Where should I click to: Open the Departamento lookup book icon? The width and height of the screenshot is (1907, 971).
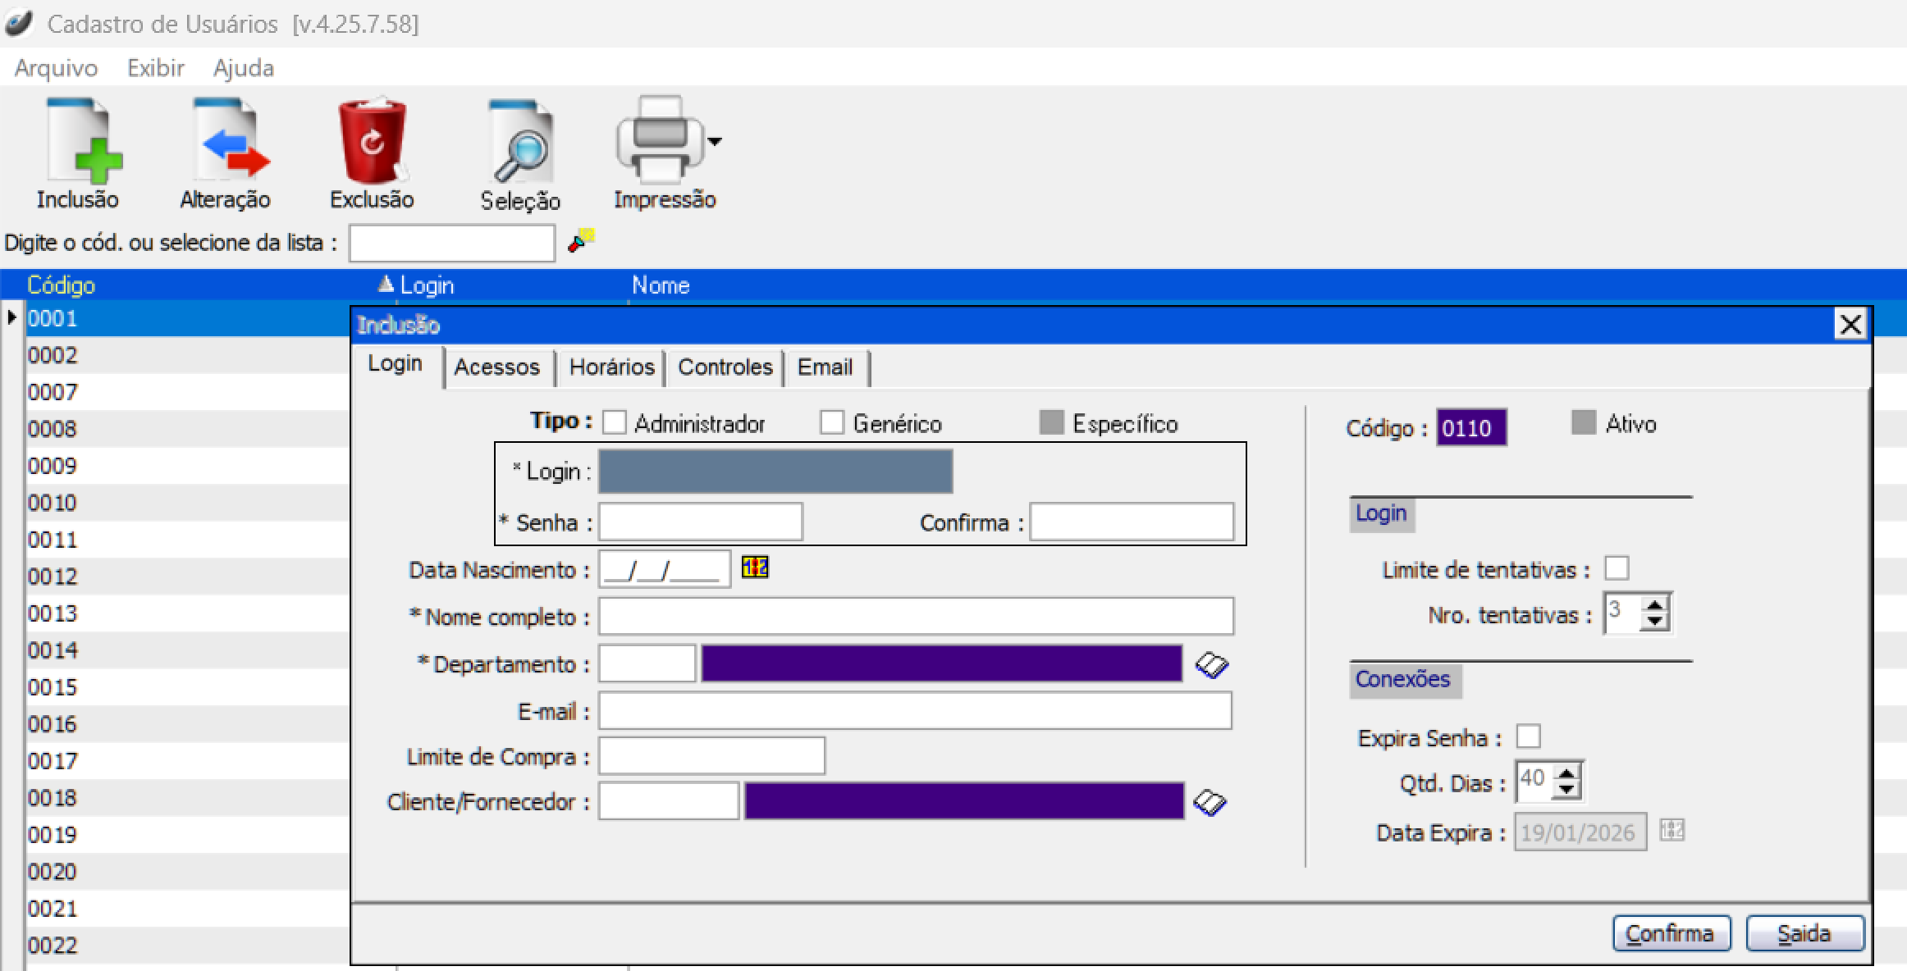[x=1211, y=664]
